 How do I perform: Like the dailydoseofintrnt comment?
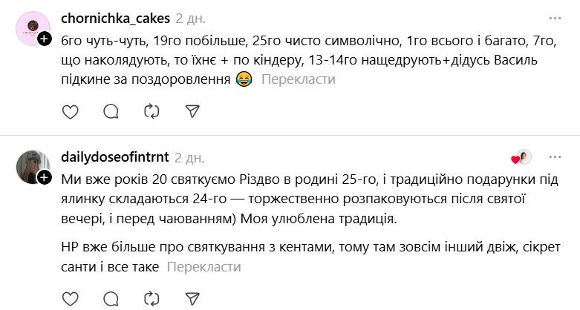[71, 300]
